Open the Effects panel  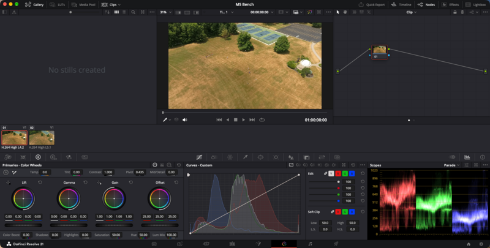pyautogui.click(x=450, y=5)
